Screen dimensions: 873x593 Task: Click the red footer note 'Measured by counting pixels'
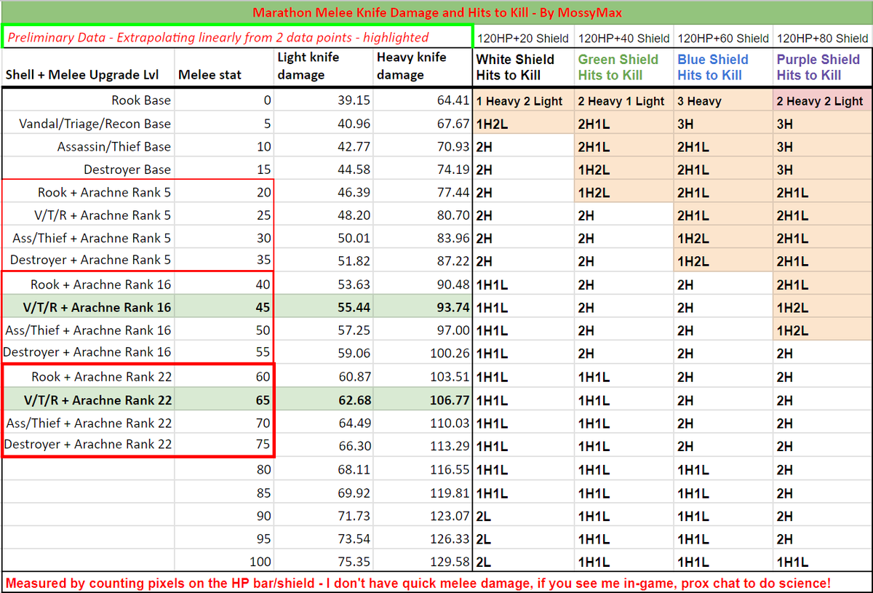(x=436, y=583)
